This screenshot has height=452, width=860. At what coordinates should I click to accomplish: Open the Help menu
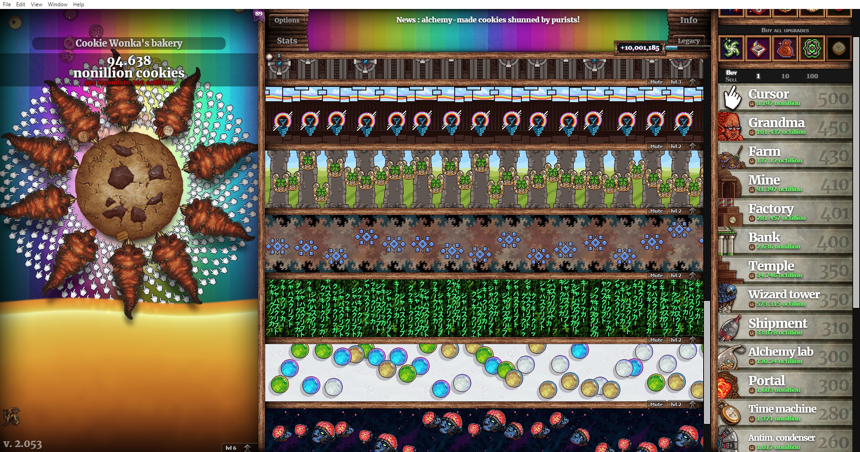tap(78, 4)
